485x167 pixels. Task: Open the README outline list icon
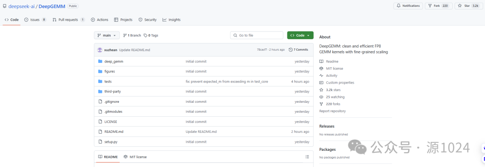tap(307, 157)
